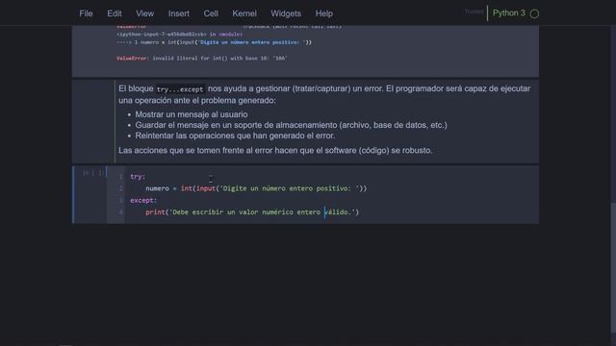
Task: Click the except: line in code cell
Action: click(143, 200)
